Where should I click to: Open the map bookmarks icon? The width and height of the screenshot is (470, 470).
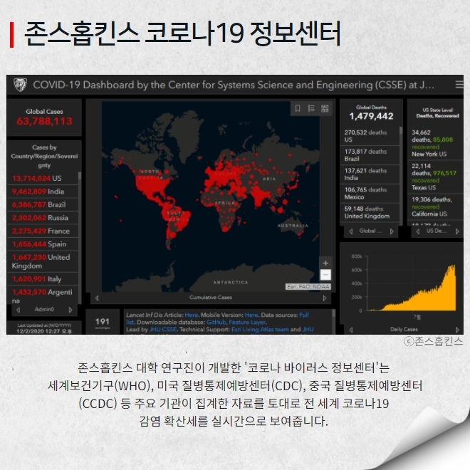(298, 108)
